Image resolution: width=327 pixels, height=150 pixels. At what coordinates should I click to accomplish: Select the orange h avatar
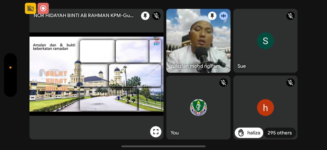tap(265, 108)
